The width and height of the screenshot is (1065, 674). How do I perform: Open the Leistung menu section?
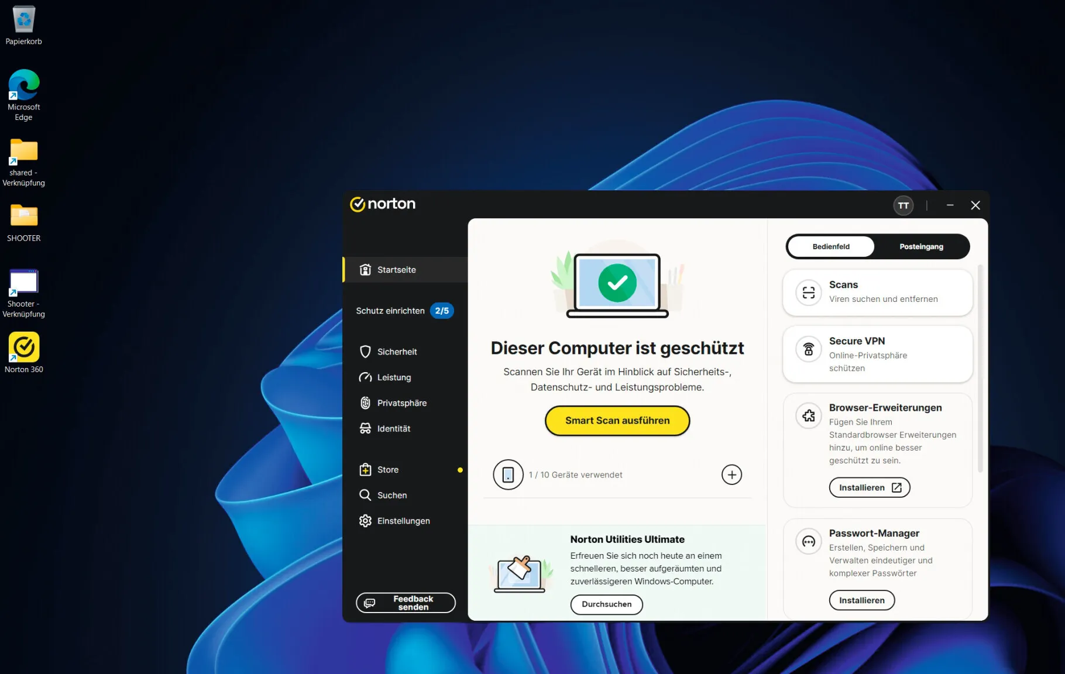(394, 377)
